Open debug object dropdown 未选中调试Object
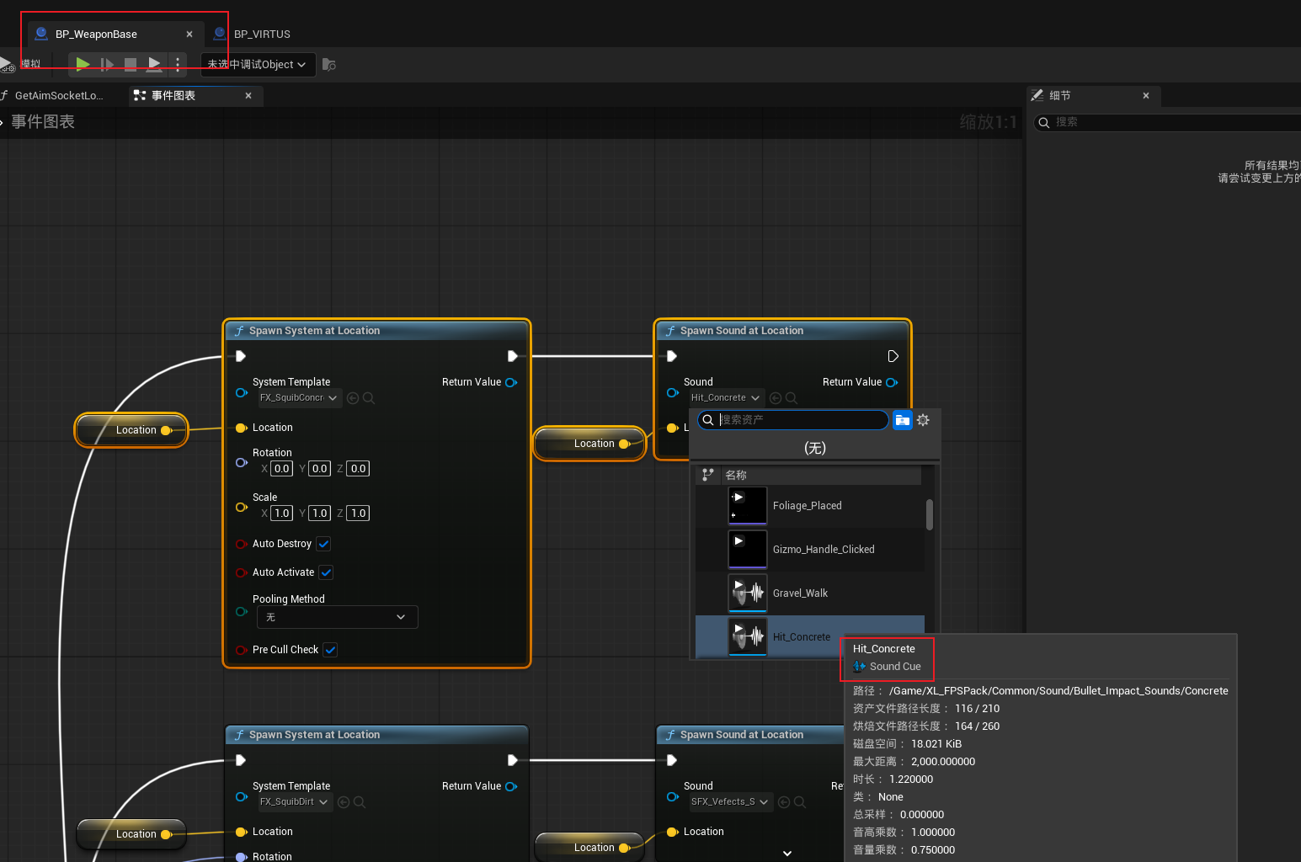Image resolution: width=1301 pixels, height=862 pixels. [x=258, y=65]
